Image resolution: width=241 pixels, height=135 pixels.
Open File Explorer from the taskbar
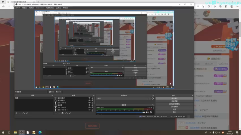15,133
